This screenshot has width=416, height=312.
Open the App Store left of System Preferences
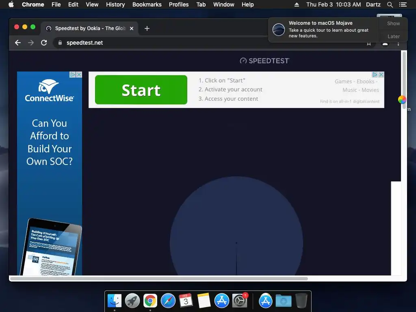click(x=221, y=301)
